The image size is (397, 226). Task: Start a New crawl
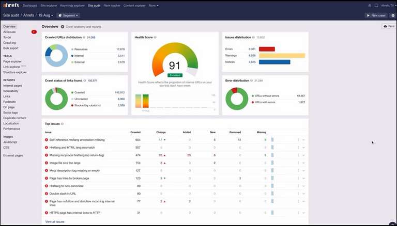point(376,15)
